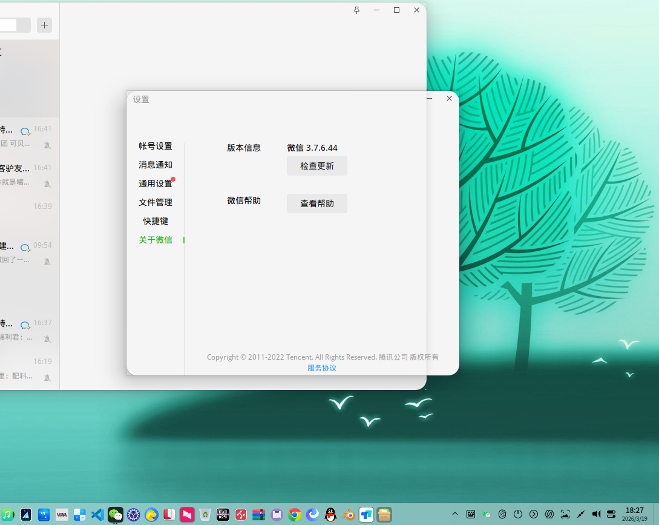Viewport: 659px width, 525px height.
Task: Open 通用设置 tab with red dot
Action: [x=156, y=183]
